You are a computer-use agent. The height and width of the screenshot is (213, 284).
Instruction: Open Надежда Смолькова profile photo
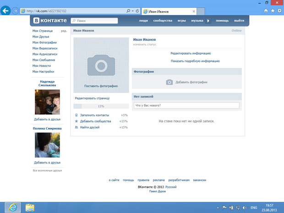click(47, 102)
